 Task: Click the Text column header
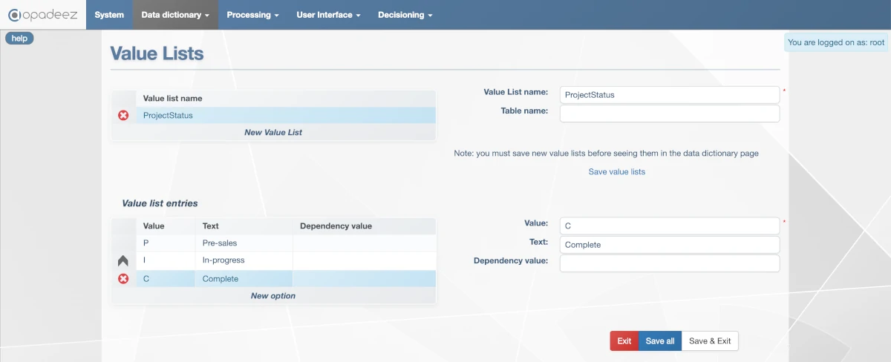[x=211, y=226]
